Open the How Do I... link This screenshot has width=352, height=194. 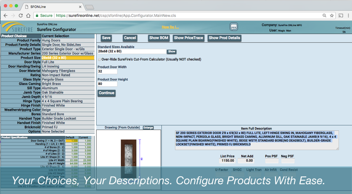tap(170, 27)
